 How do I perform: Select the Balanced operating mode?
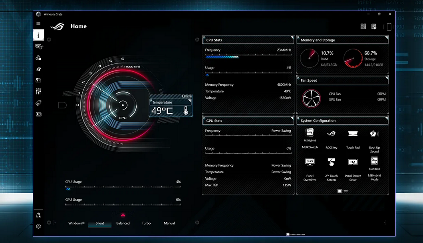(x=123, y=223)
